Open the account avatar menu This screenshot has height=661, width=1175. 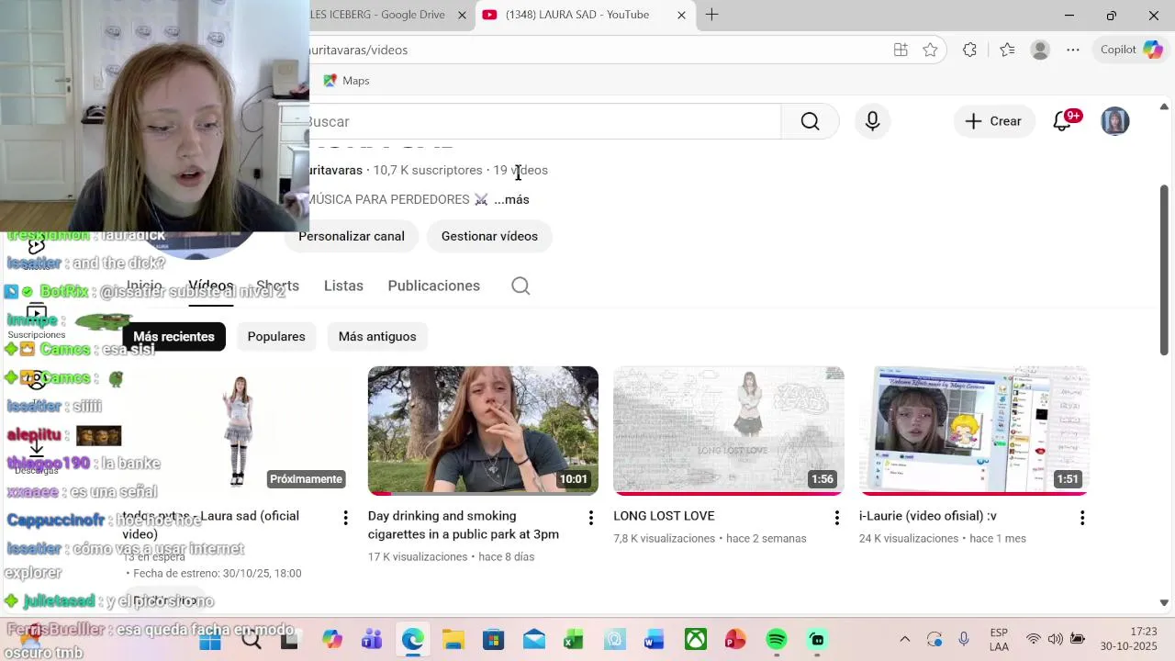(x=1114, y=121)
